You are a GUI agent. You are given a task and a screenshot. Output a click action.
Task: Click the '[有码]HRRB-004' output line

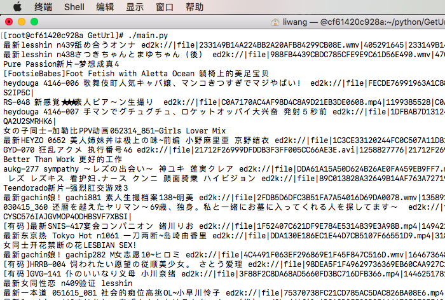[x=224, y=264]
